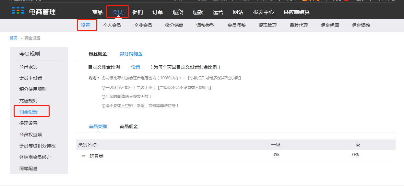
Task: Open the 退款 top menu
Action: (x=198, y=12)
